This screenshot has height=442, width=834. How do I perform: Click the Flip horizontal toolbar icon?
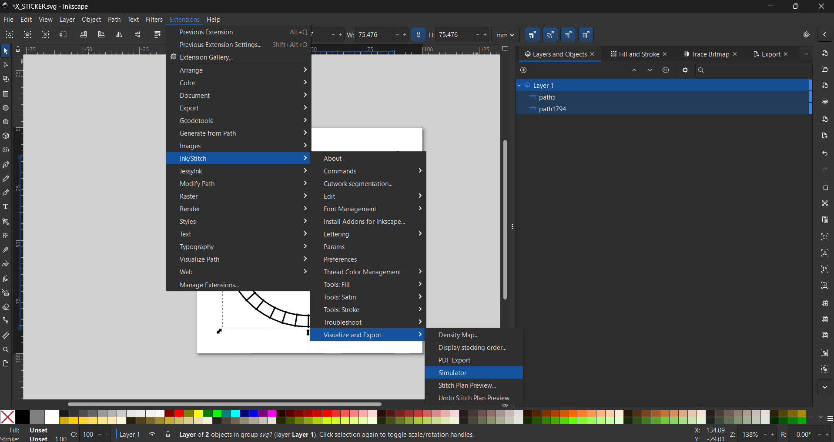[119, 35]
